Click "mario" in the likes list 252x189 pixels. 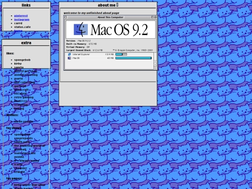click(x=19, y=78)
